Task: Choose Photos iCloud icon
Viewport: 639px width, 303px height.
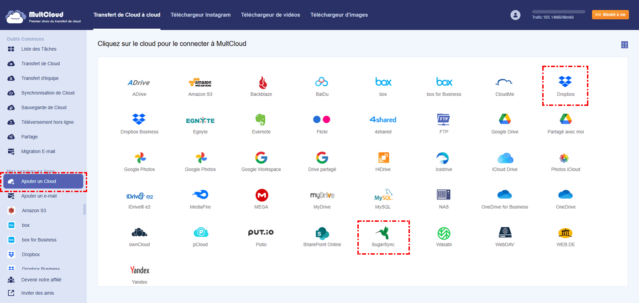Action: tap(565, 158)
